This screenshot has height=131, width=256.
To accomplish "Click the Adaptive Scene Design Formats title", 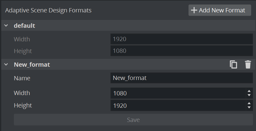I will 48,10.
